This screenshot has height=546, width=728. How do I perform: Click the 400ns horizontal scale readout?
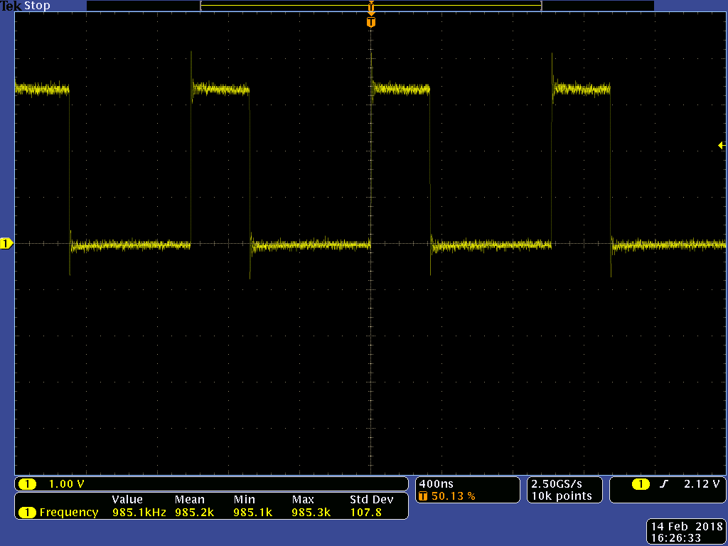click(x=436, y=483)
